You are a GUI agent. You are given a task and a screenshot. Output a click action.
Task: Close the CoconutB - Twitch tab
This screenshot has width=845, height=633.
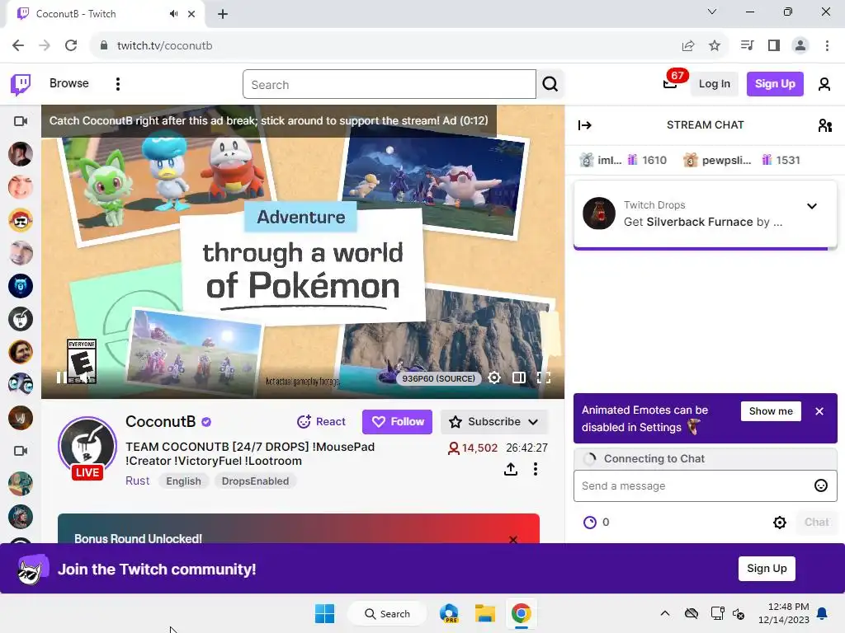click(x=191, y=14)
